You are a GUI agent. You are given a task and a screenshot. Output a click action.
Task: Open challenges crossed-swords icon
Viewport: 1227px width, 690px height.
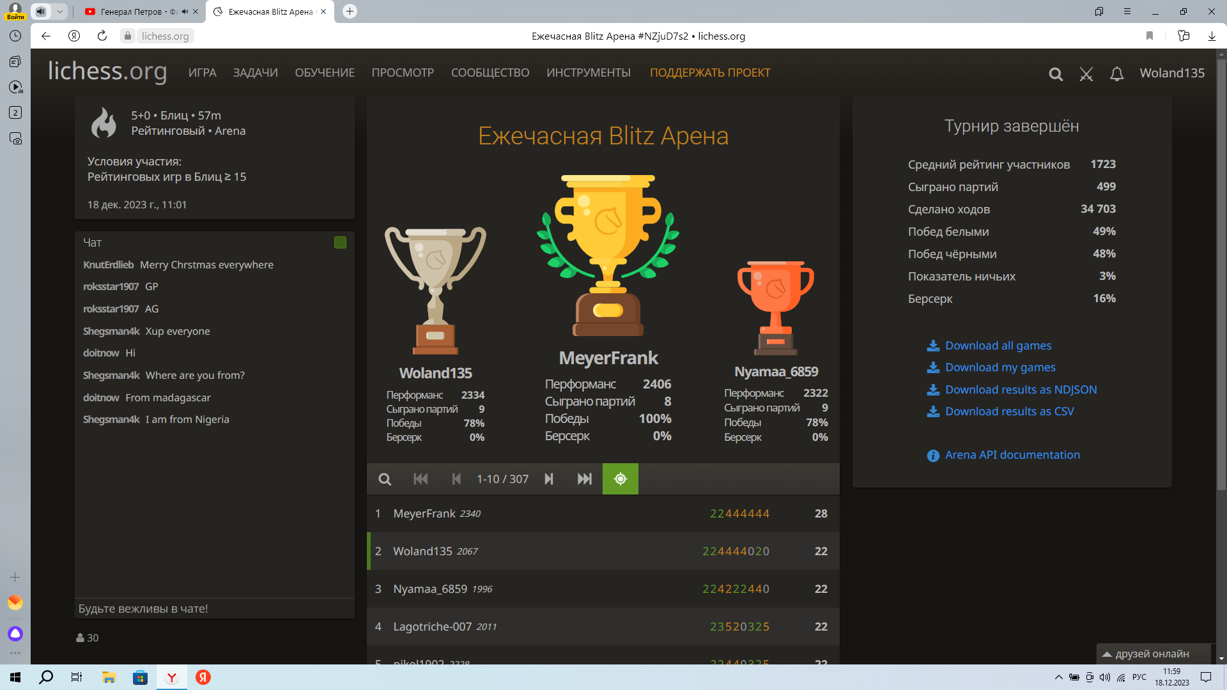1086,74
